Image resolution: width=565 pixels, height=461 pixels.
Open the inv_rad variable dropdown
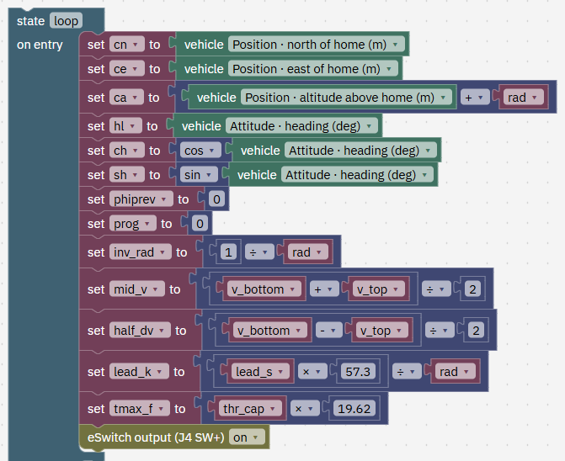pyautogui.click(x=141, y=252)
